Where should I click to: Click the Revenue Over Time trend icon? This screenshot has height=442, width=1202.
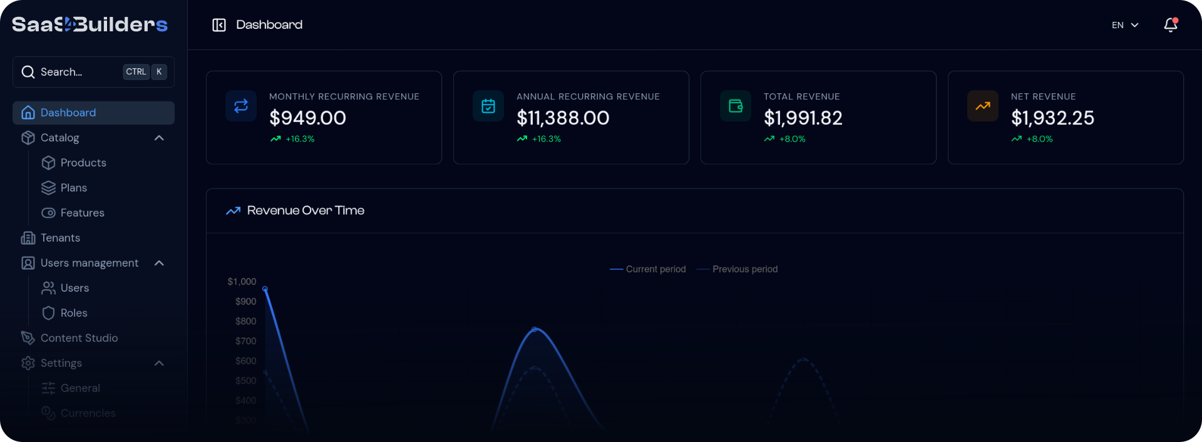[x=234, y=211]
